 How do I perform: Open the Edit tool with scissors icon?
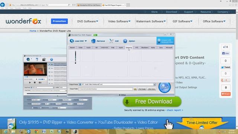(114, 41)
